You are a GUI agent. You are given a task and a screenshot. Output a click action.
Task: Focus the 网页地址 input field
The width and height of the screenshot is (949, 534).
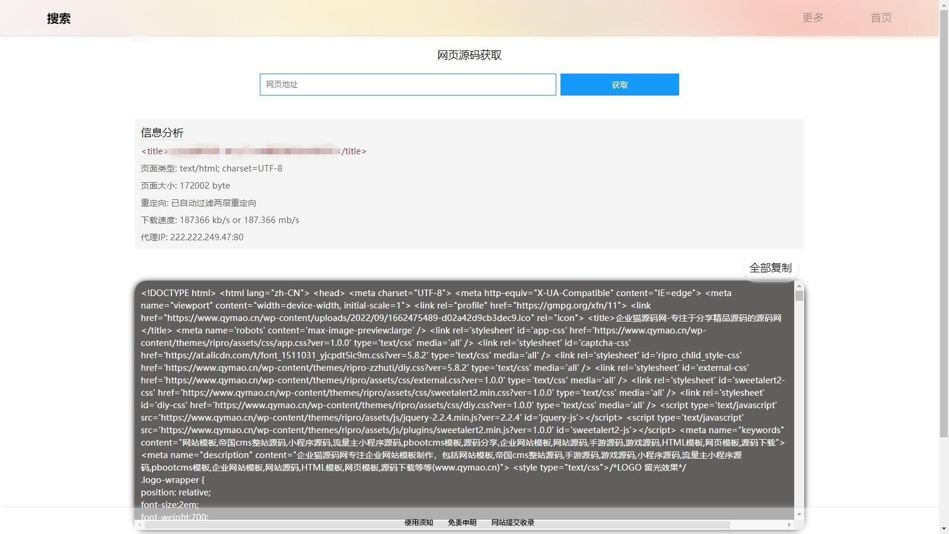(408, 84)
